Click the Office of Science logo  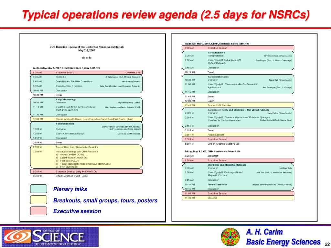[x=50, y=237]
